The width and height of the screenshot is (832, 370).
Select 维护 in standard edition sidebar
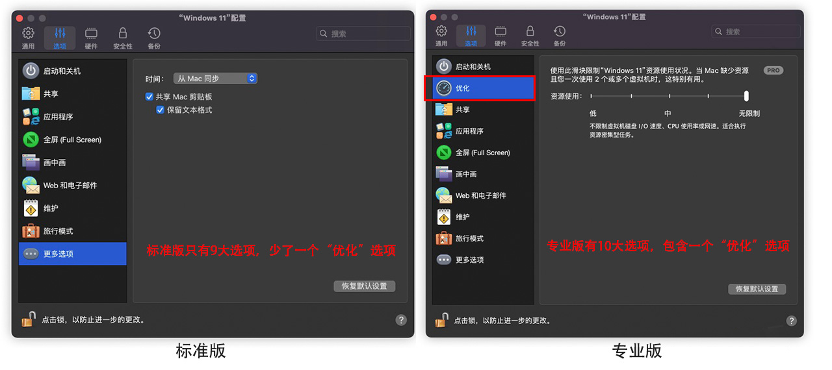[x=73, y=208]
